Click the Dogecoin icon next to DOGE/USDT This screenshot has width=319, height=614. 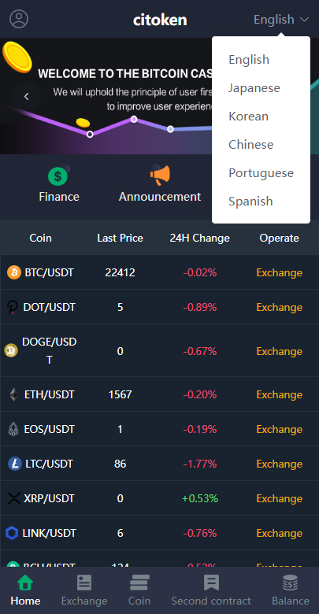click(x=11, y=350)
